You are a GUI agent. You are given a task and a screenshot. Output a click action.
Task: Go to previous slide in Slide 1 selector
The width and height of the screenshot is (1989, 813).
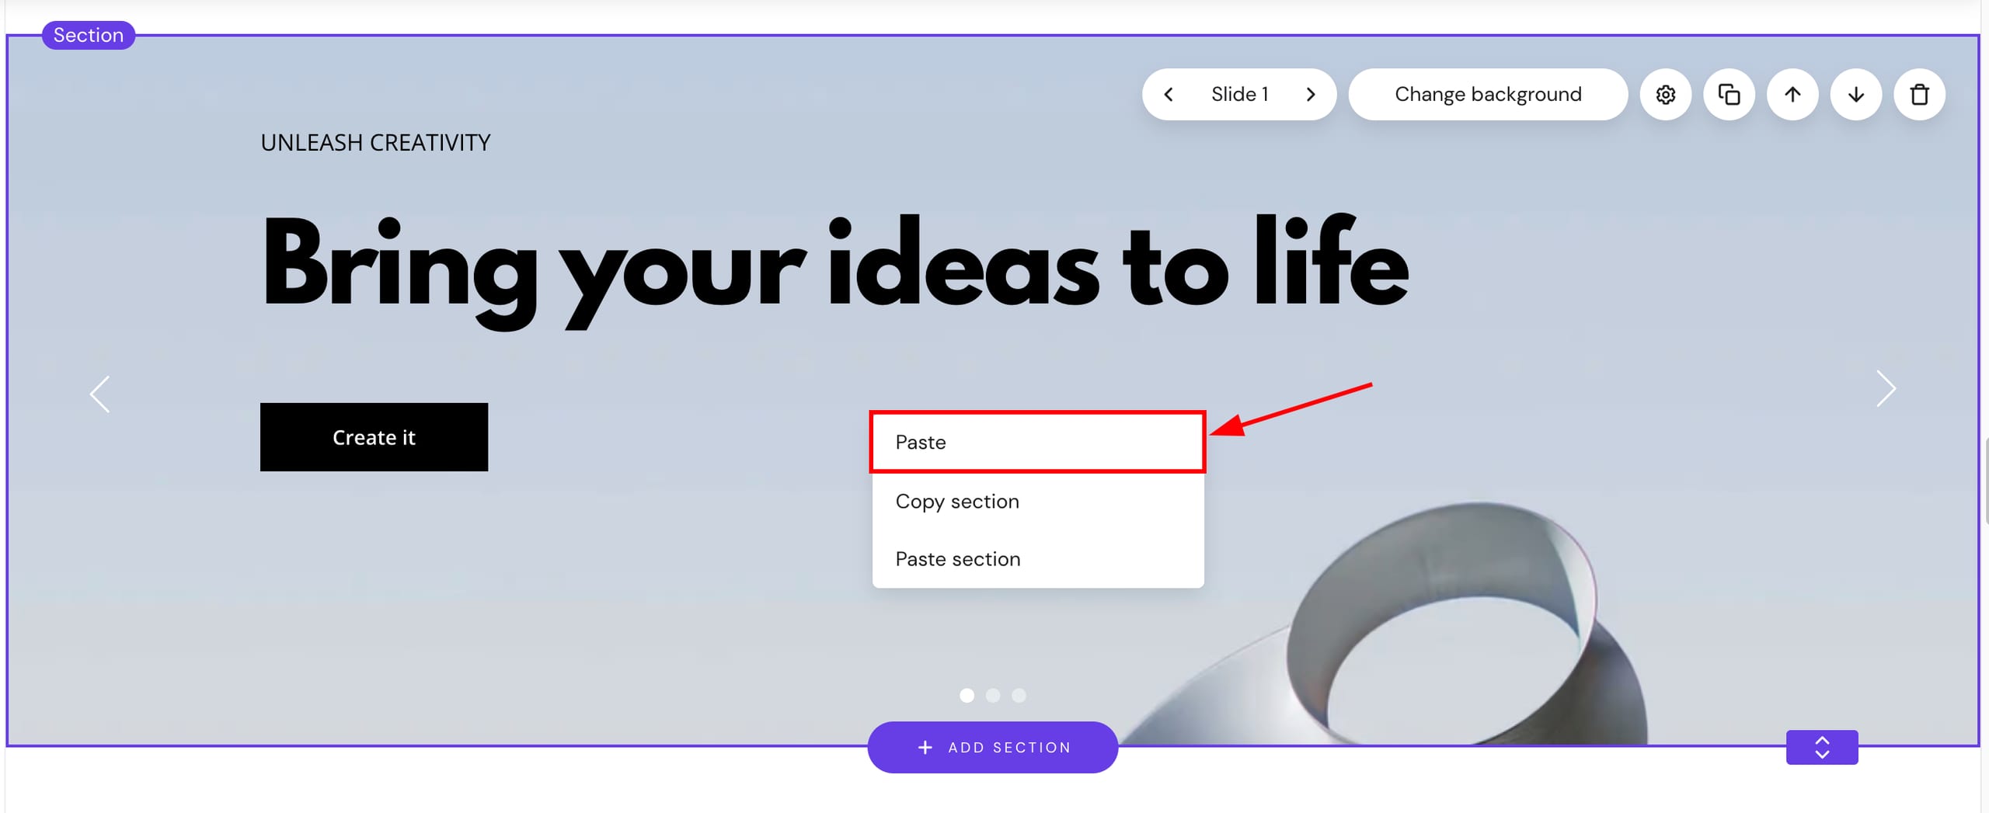point(1169,95)
